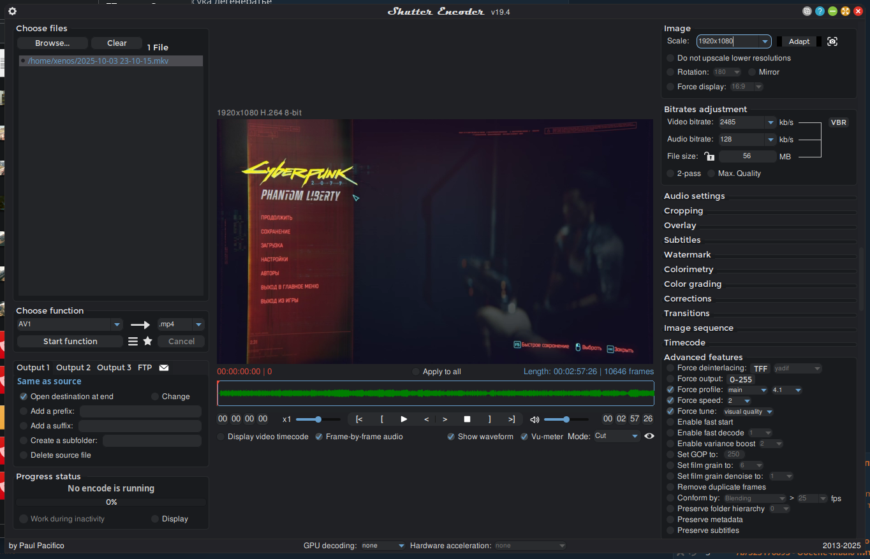Adjust the volume slider
Viewport: 870px width, 559px height.
(566, 419)
